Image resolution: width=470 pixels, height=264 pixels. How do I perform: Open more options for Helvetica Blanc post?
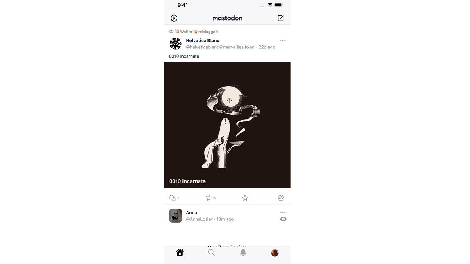pos(283,40)
